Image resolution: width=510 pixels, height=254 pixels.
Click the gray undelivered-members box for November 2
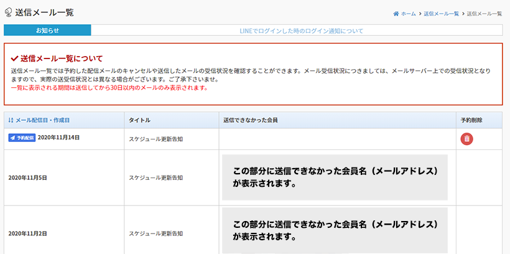[335, 230]
